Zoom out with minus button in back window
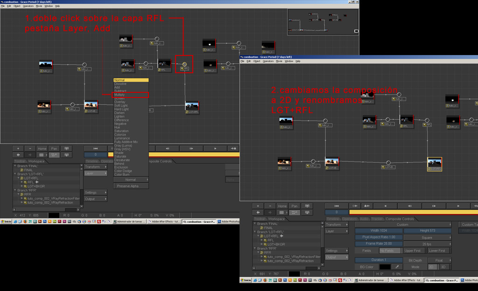This screenshot has height=291, width=478. click(30, 149)
